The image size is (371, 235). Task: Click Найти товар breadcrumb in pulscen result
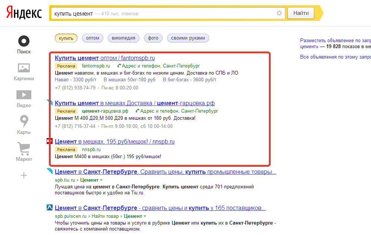click(105, 216)
